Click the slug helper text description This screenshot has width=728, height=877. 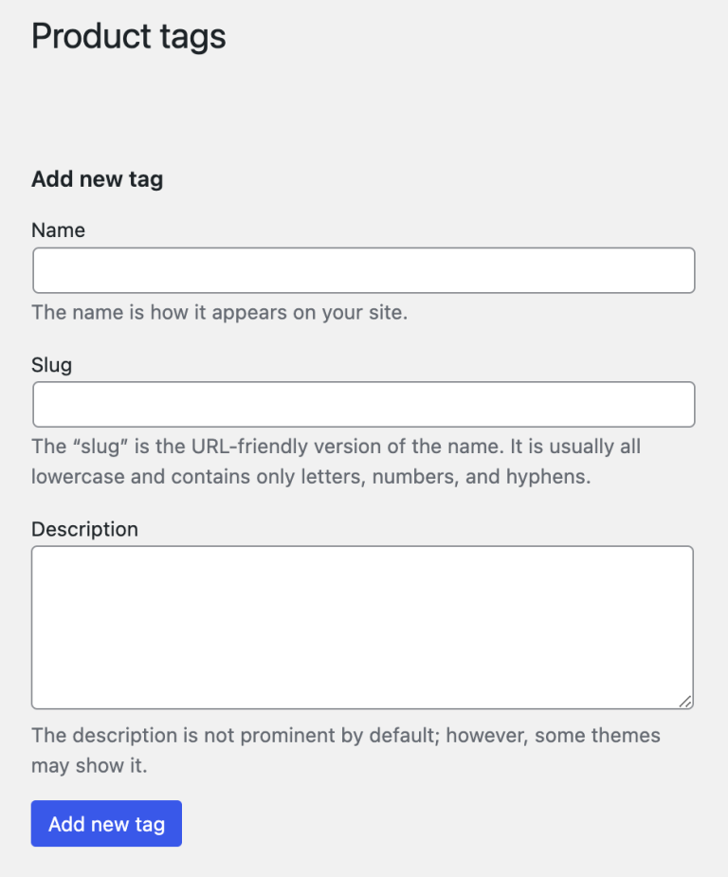(337, 461)
